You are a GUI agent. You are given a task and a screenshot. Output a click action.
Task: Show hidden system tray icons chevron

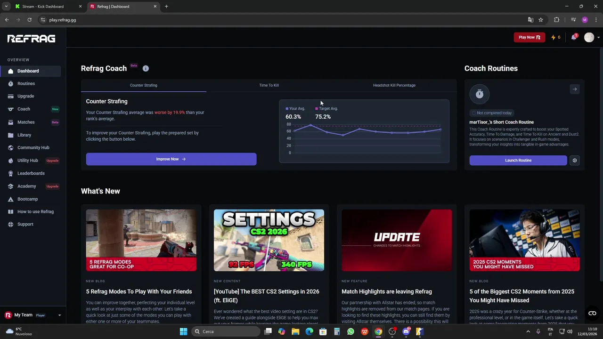coord(528,331)
